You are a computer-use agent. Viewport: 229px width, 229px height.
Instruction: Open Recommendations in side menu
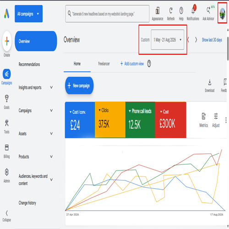click(x=29, y=64)
